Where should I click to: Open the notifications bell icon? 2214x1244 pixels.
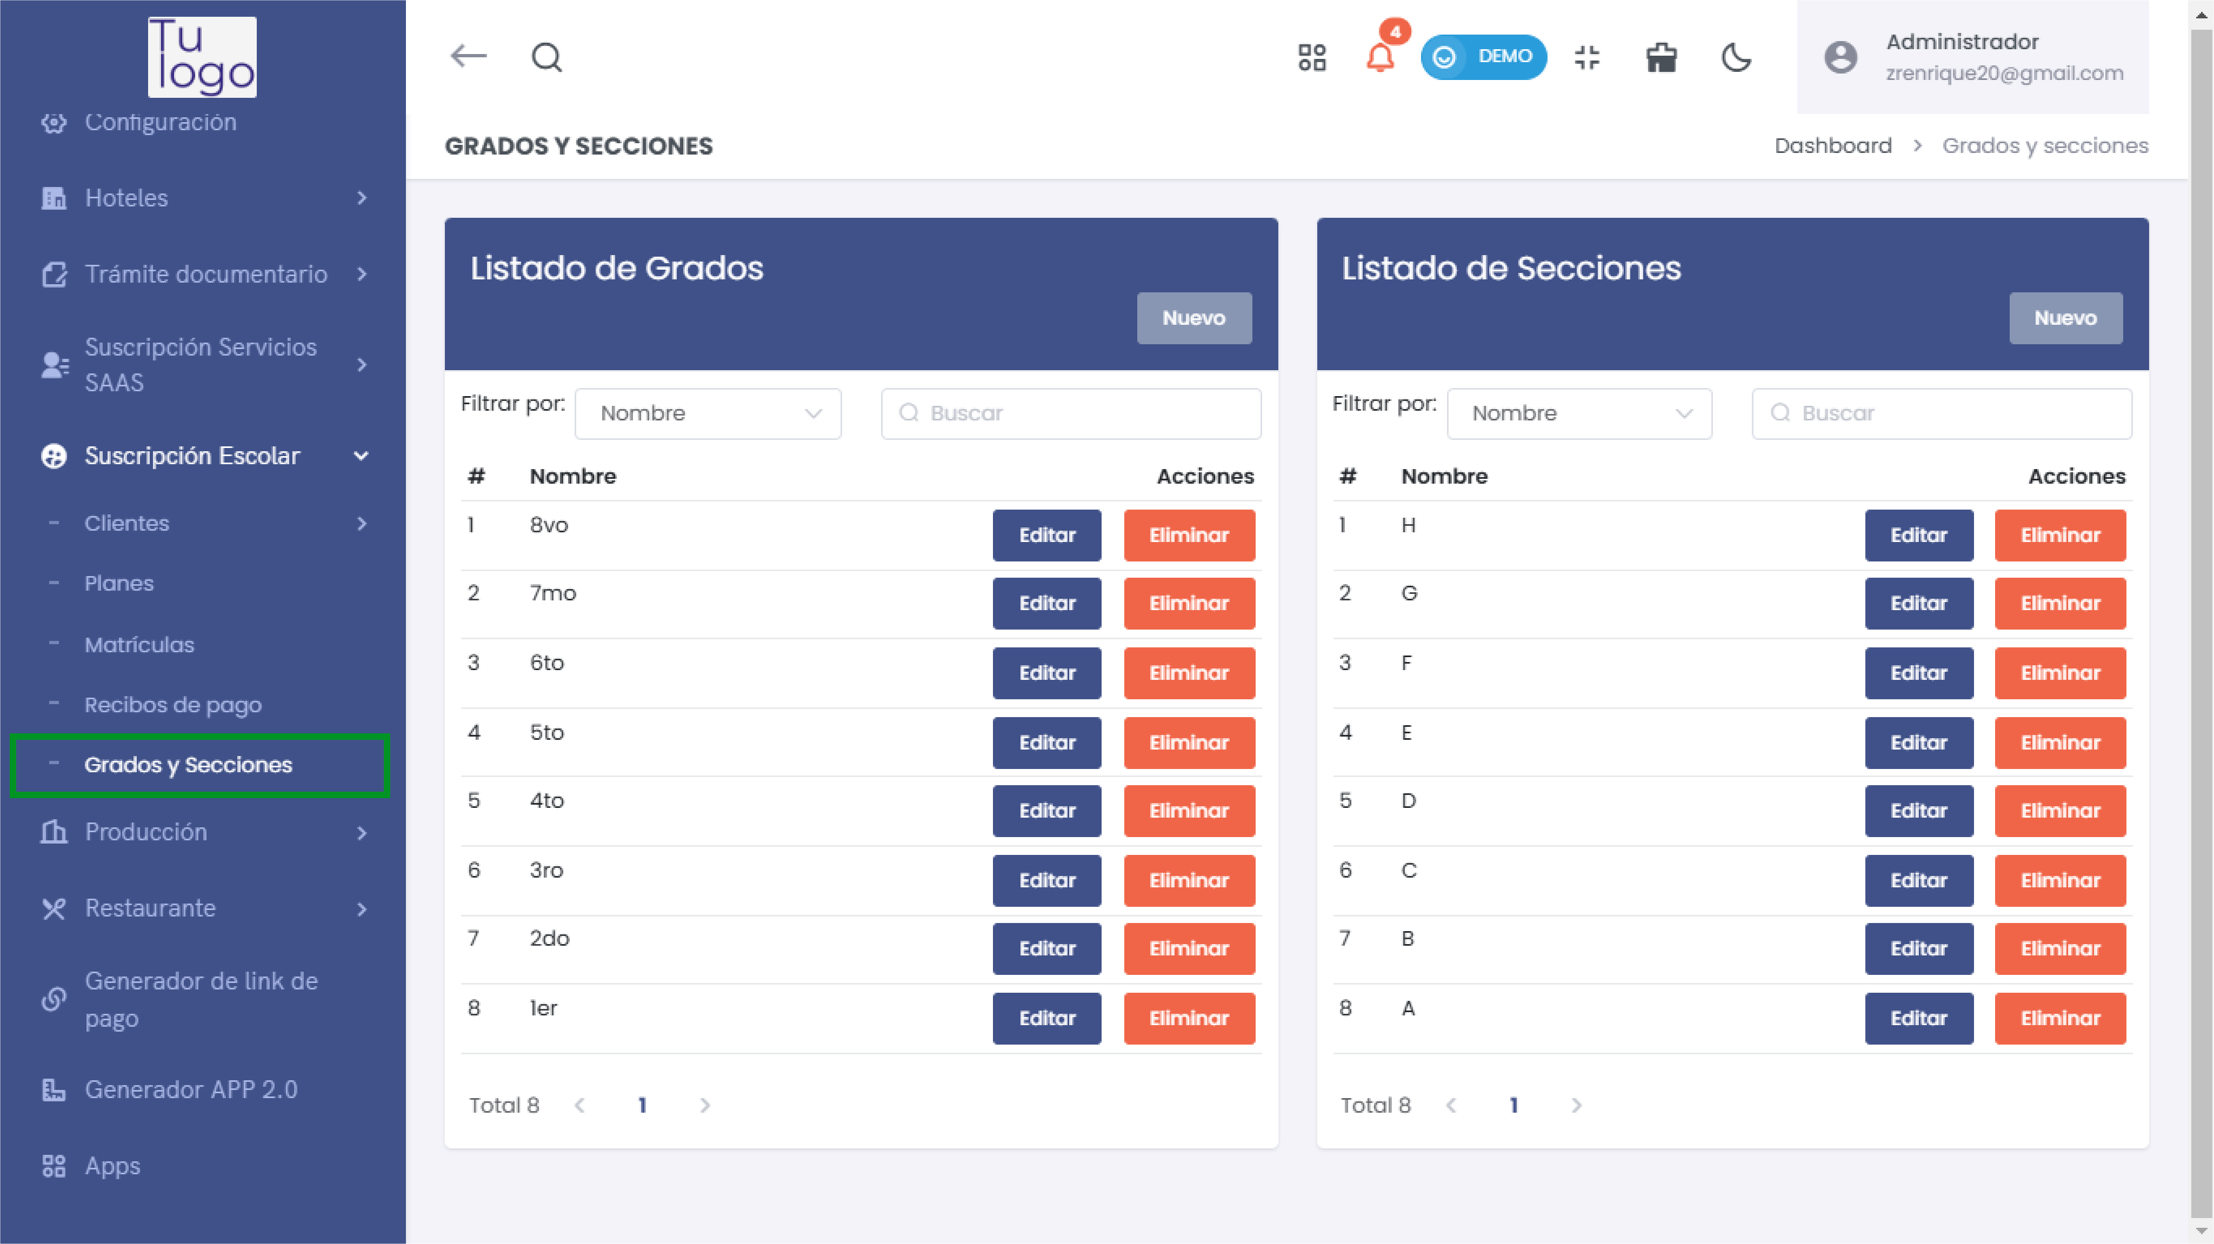(x=1379, y=58)
